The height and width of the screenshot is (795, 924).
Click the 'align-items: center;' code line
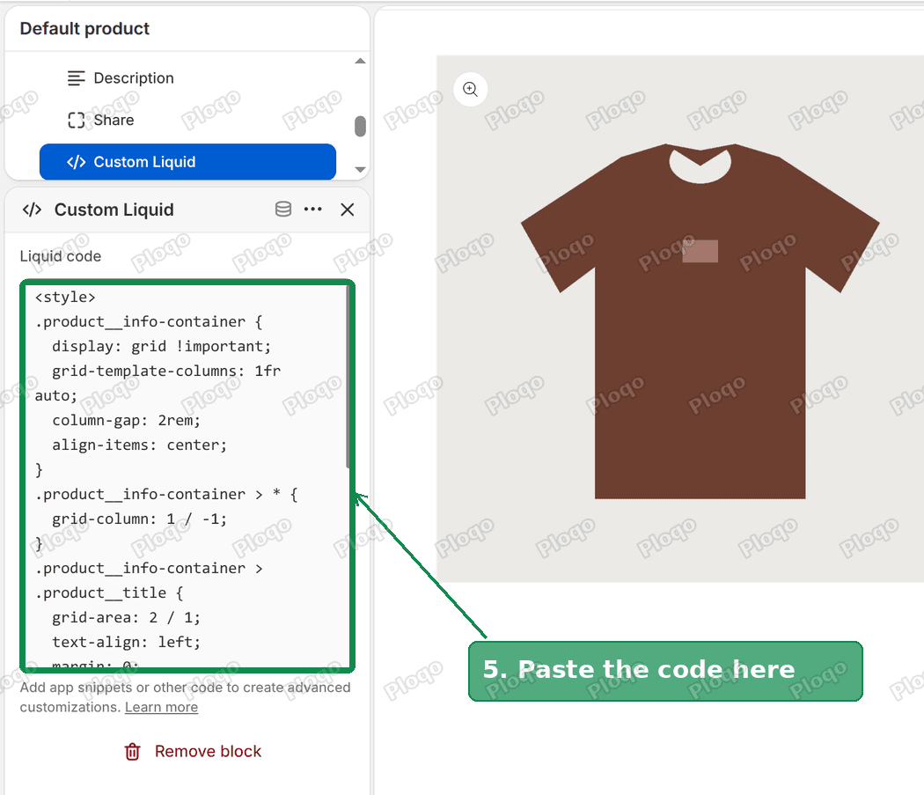(x=139, y=445)
